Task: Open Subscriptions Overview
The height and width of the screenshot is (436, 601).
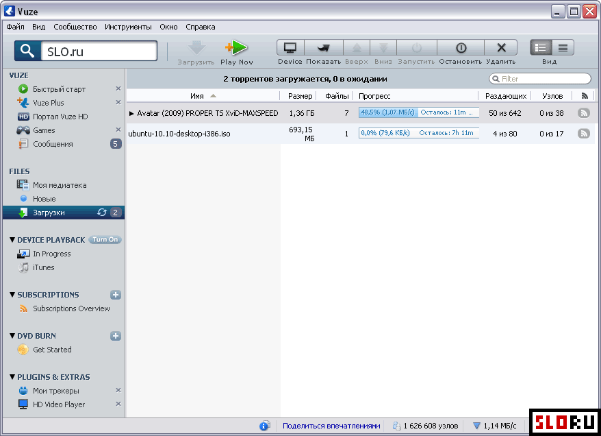Action: click(x=71, y=308)
